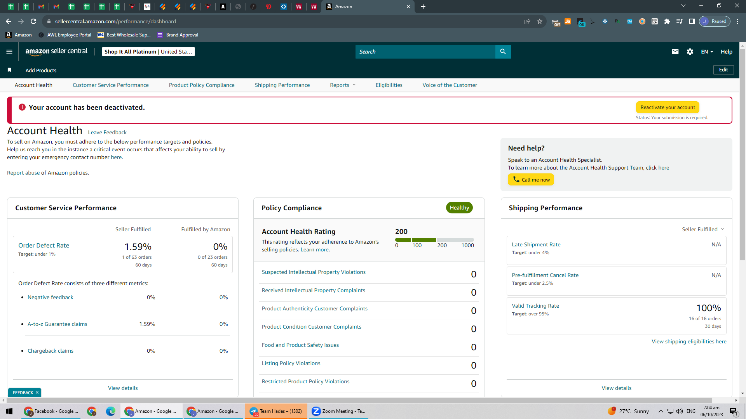This screenshot has width=746, height=419.
Task: Click Reactivate your account button
Action: click(x=668, y=107)
